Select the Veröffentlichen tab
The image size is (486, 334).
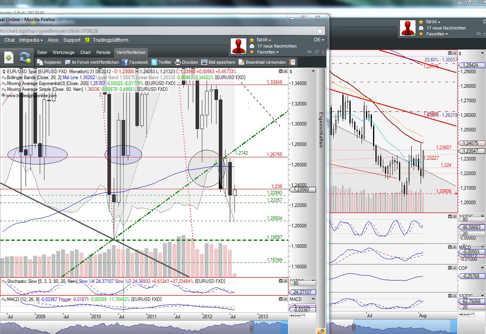[131, 52]
